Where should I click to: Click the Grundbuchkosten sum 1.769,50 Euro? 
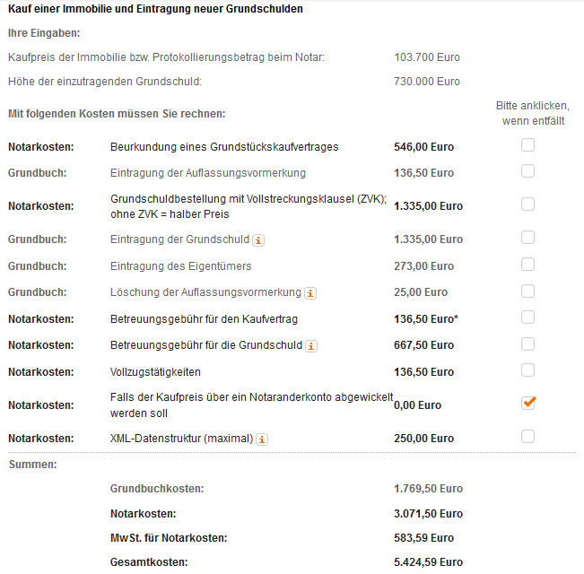click(x=428, y=489)
